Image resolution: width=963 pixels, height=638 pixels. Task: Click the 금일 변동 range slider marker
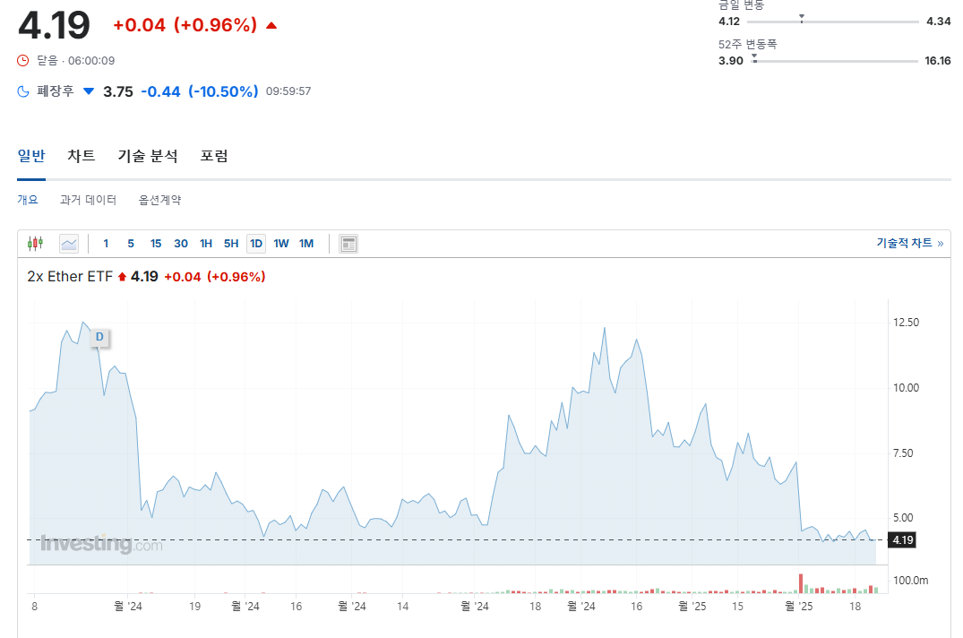[802, 19]
